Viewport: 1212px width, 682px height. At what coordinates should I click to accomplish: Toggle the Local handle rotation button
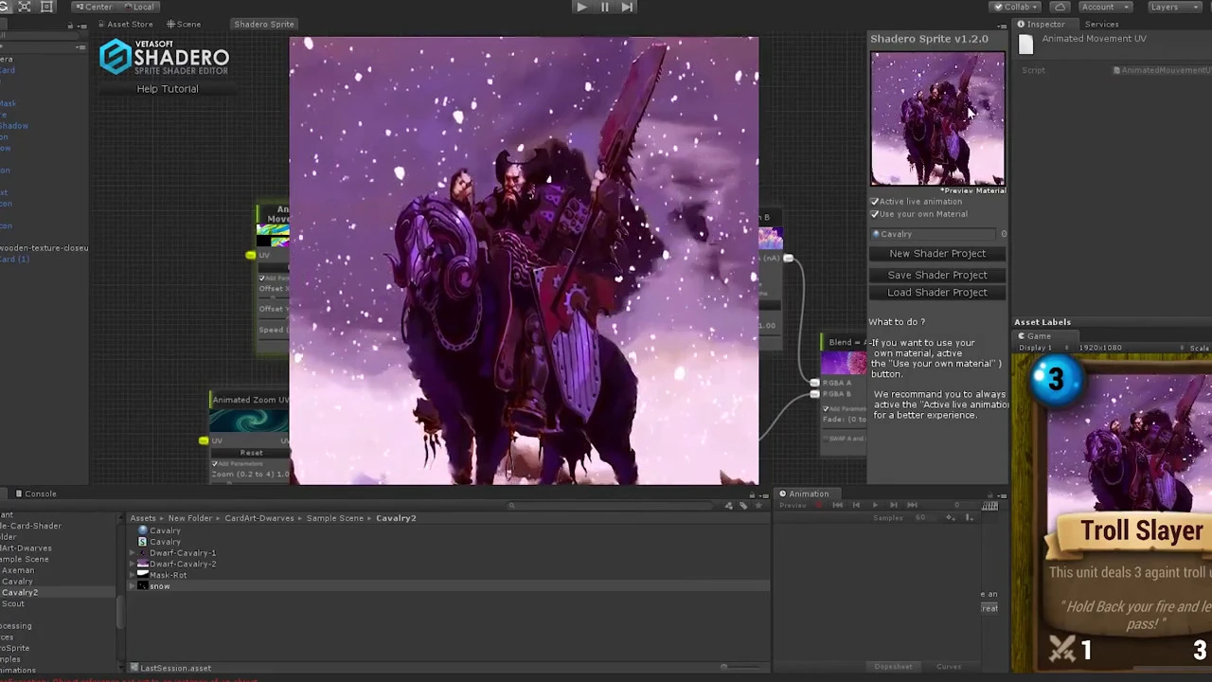coord(140,7)
